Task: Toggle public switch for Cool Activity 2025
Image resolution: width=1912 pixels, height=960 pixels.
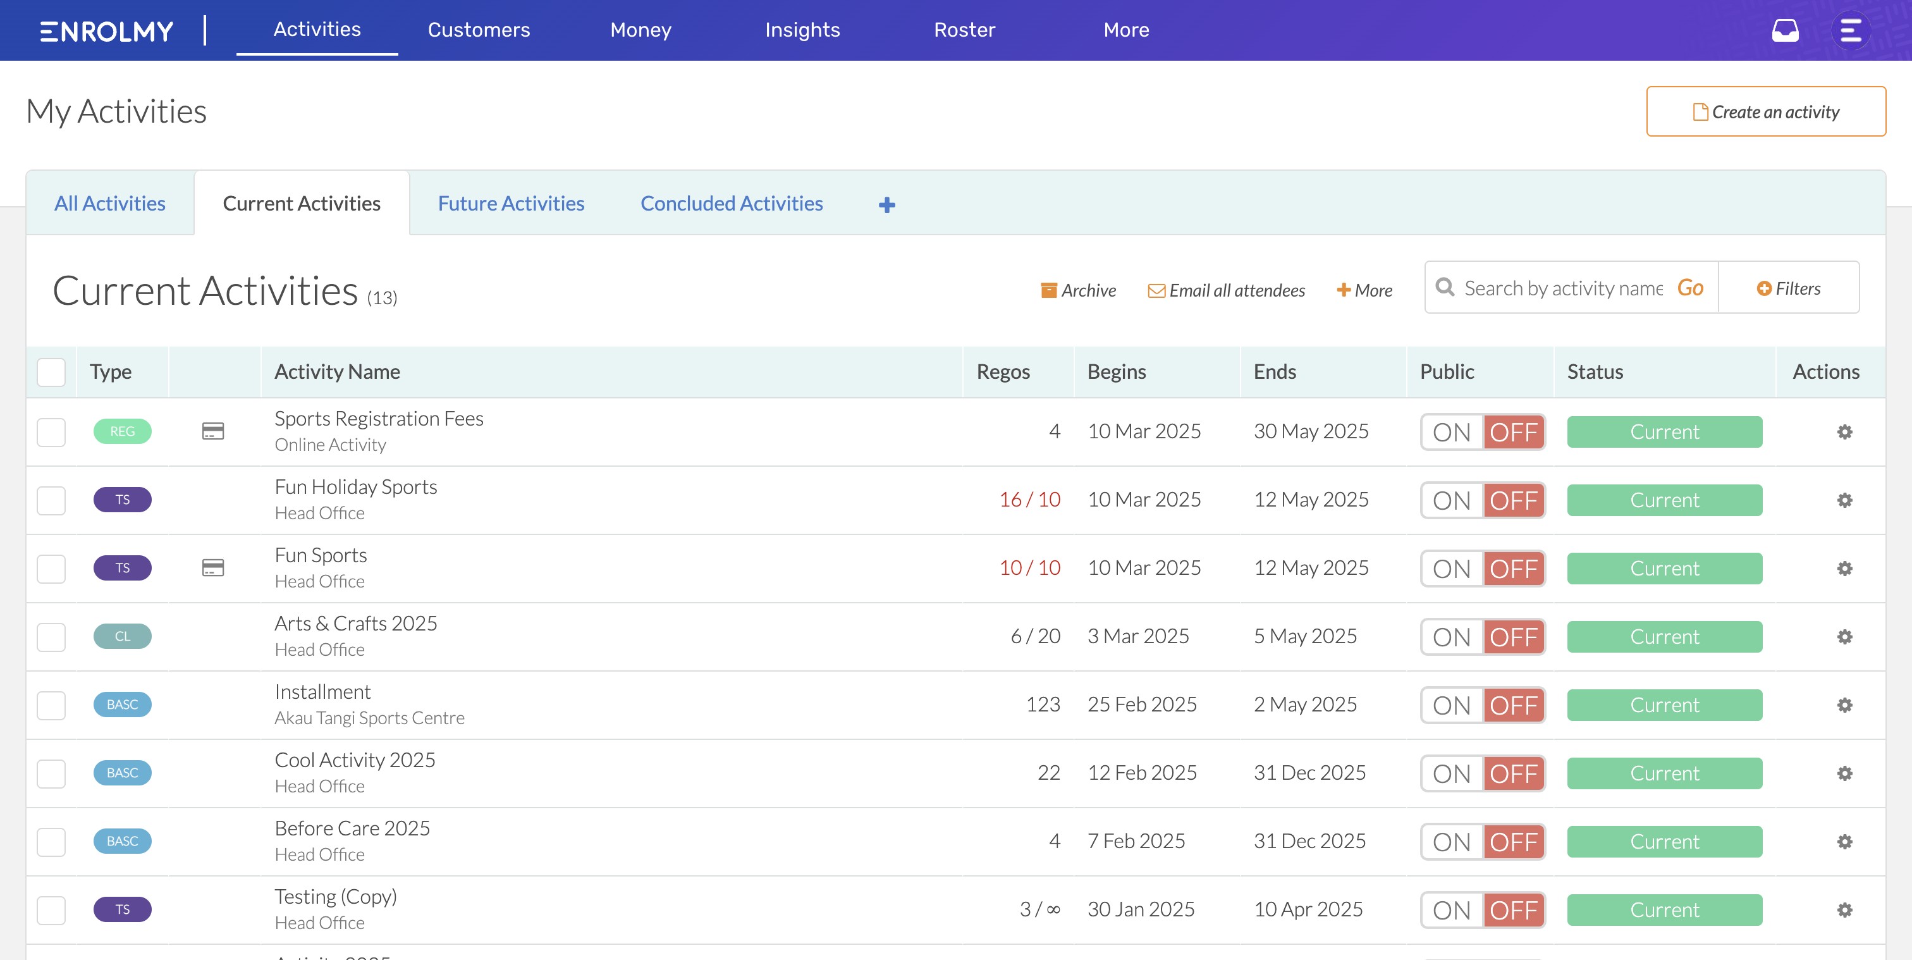Action: pyautogui.click(x=1482, y=773)
